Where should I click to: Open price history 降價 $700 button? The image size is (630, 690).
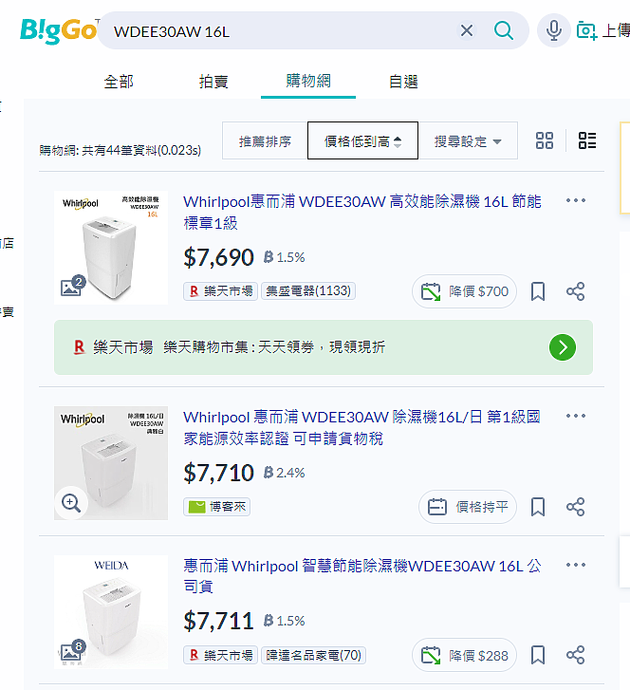(x=464, y=291)
